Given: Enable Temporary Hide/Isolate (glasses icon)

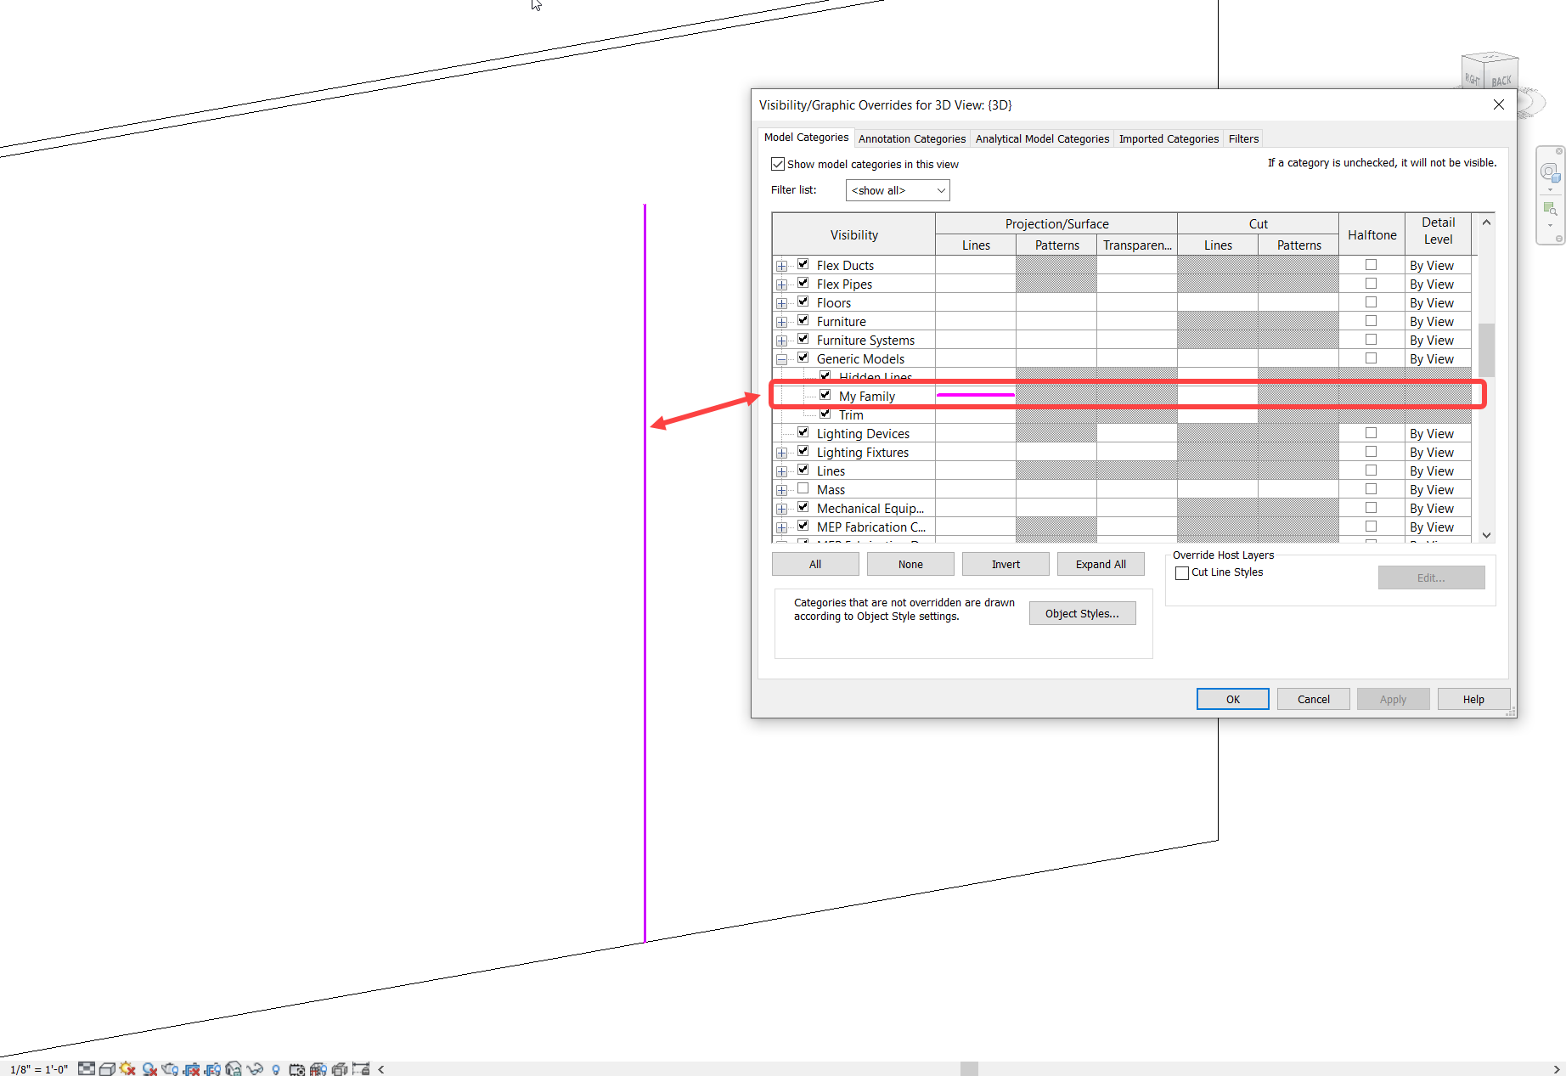Looking at the screenshot, I should click(x=255, y=1068).
